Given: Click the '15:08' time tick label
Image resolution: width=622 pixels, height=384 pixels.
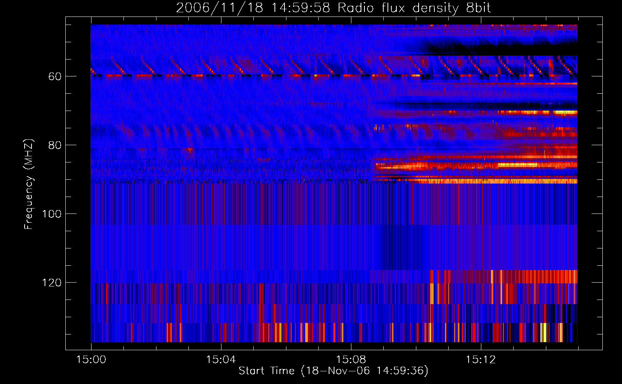Looking at the screenshot, I should coord(351,359).
